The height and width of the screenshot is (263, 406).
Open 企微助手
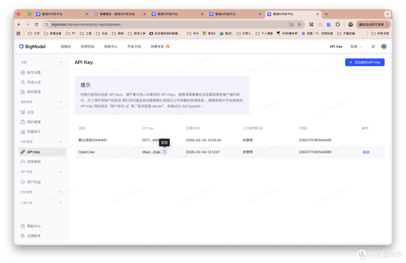pyautogui.click(x=30, y=236)
